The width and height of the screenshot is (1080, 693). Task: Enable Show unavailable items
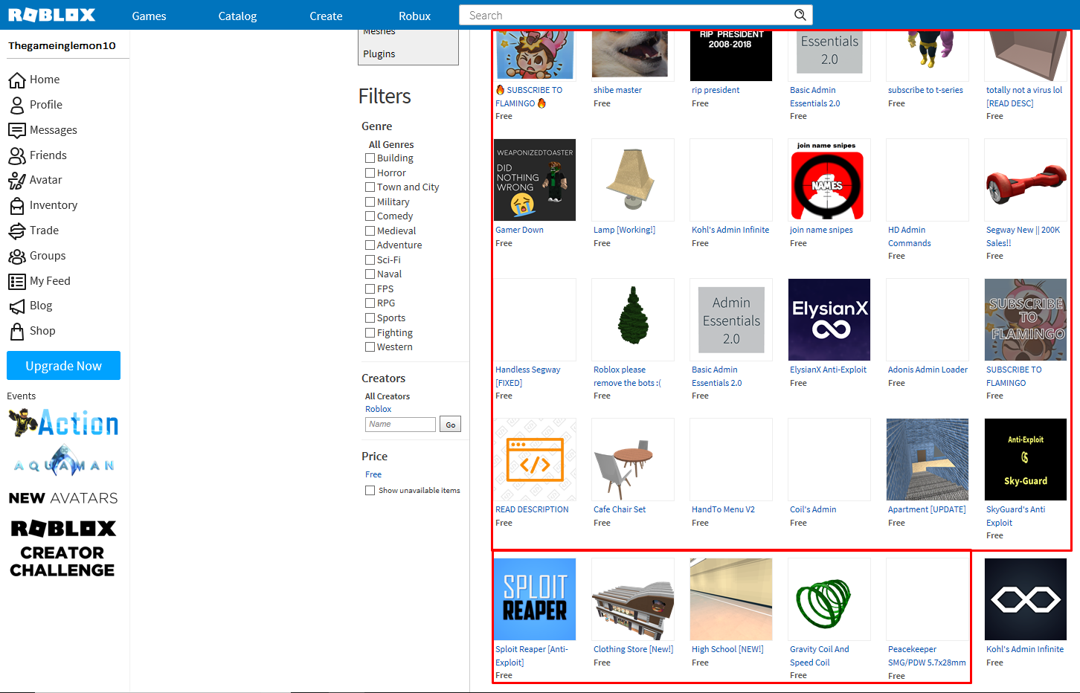370,491
